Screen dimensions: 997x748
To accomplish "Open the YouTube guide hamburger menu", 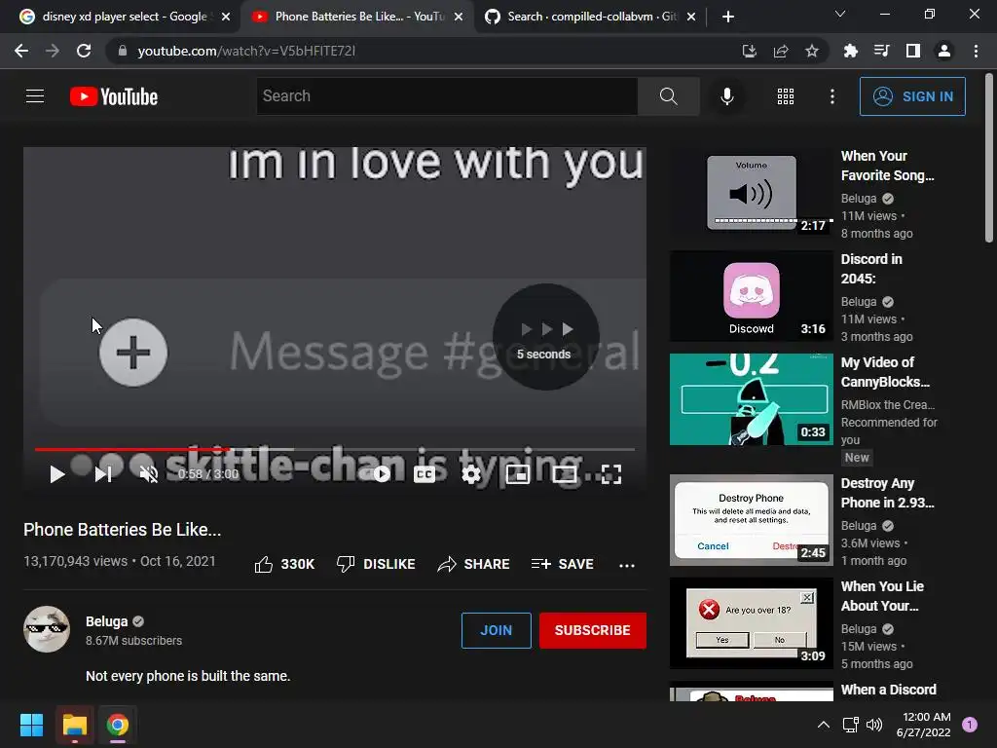I will tap(35, 96).
